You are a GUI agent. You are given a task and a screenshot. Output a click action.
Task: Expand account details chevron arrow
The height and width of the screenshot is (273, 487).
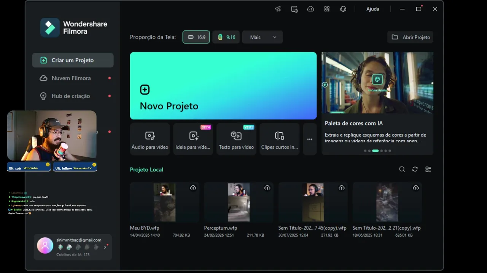(x=105, y=247)
